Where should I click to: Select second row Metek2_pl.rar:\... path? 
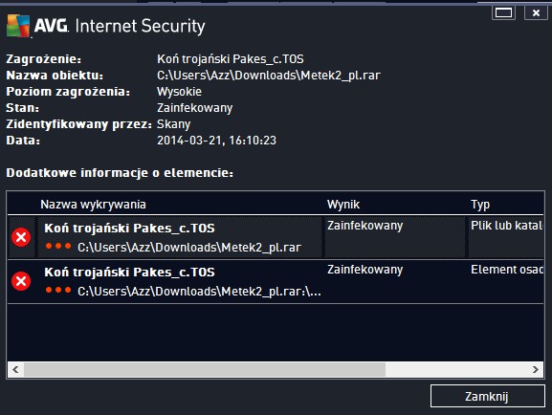199,292
